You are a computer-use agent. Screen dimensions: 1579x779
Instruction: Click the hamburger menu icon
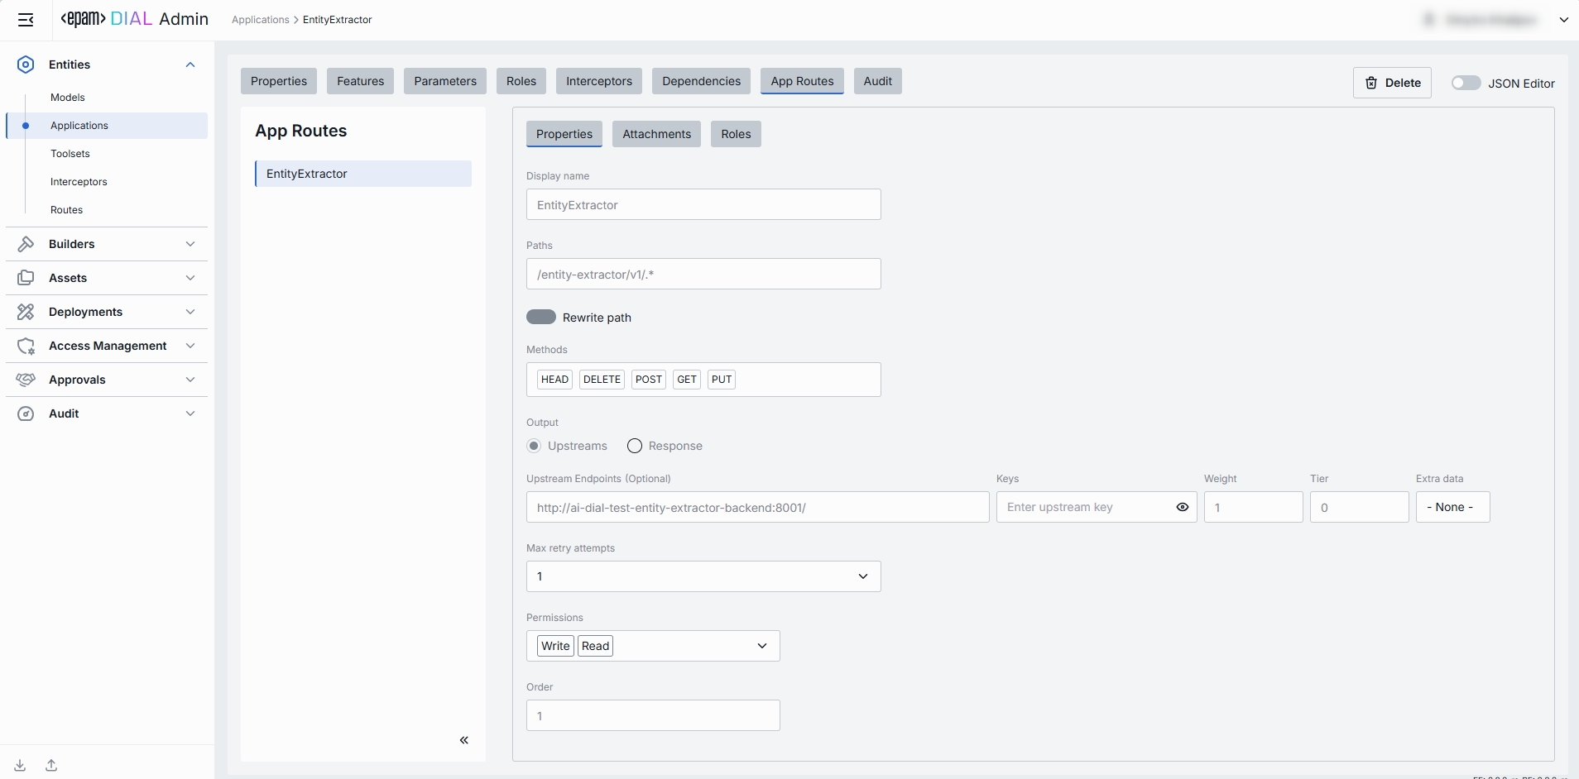point(26,20)
